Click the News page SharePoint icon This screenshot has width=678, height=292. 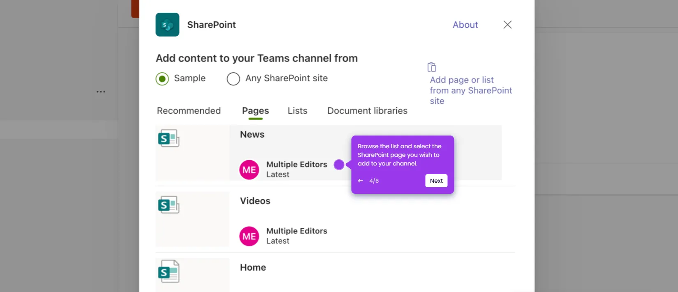point(169,138)
